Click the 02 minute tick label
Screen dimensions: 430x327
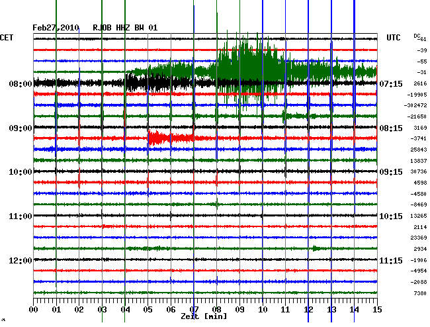(79, 310)
